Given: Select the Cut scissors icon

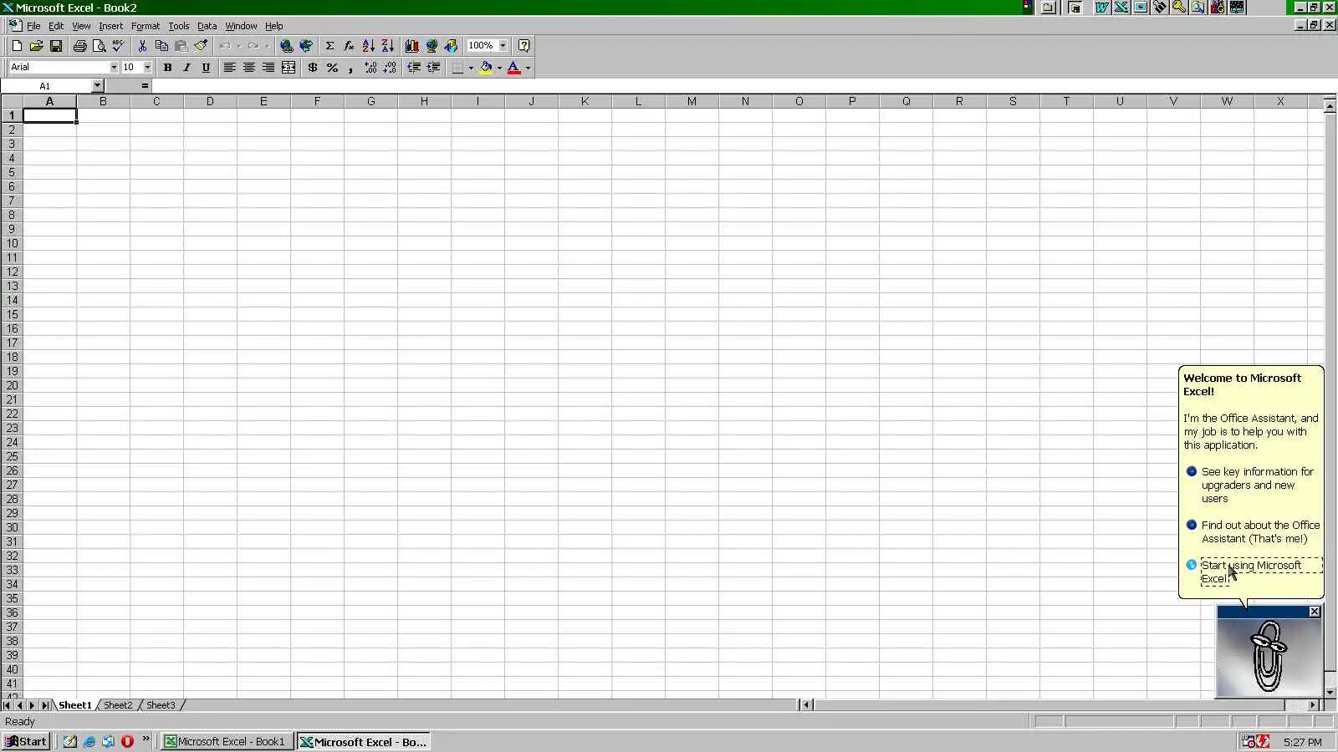Looking at the screenshot, I should [x=142, y=46].
